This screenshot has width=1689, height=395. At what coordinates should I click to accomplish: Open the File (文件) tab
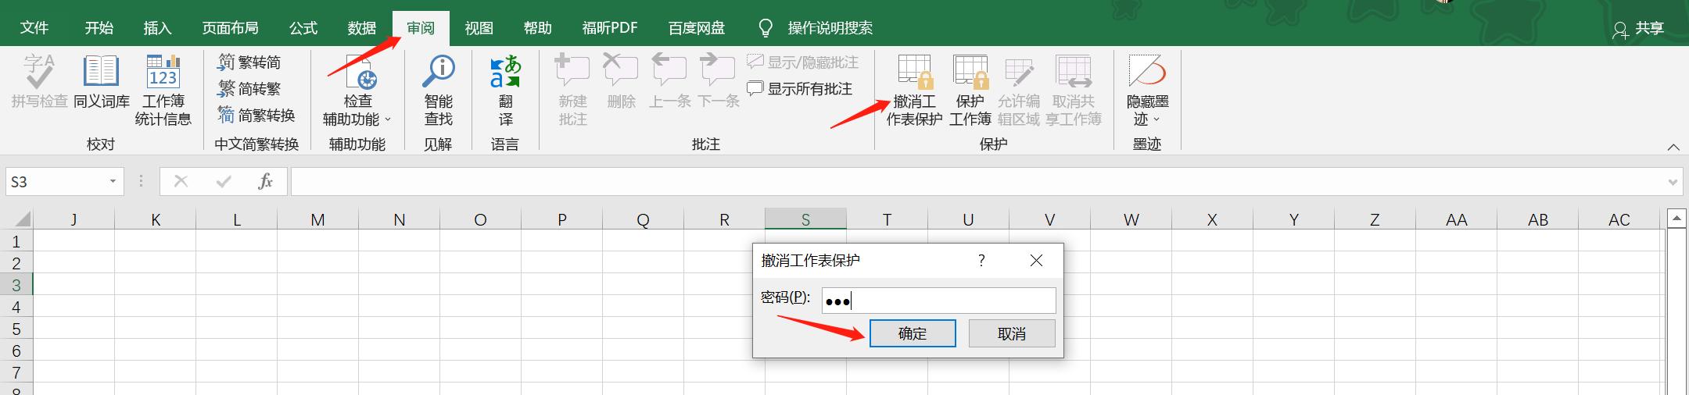click(x=34, y=28)
